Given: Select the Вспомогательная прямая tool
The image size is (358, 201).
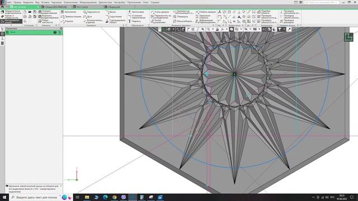Looking at the screenshot, I should coord(93,21).
